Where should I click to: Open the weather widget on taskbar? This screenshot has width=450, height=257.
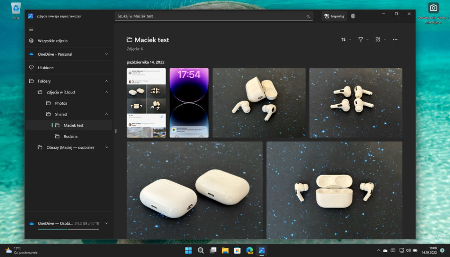coord(22,250)
